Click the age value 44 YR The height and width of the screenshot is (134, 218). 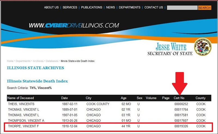click(126, 126)
